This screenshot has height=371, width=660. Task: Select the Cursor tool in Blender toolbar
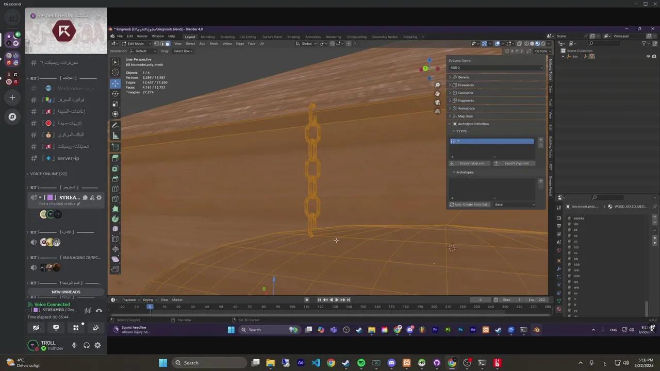[x=115, y=73]
